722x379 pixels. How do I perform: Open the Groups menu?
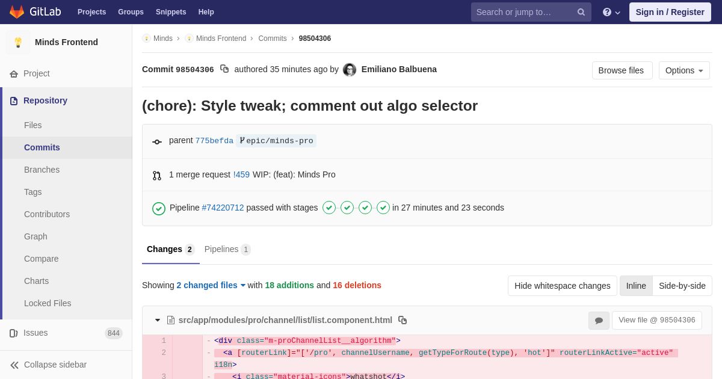click(x=131, y=12)
